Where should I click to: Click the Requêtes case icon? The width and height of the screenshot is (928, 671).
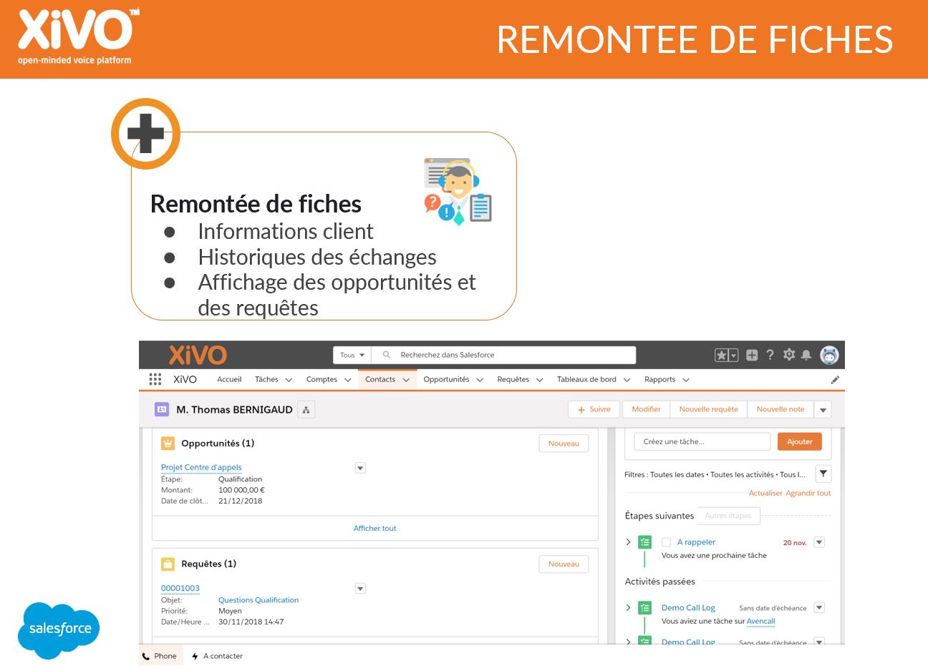click(168, 564)
